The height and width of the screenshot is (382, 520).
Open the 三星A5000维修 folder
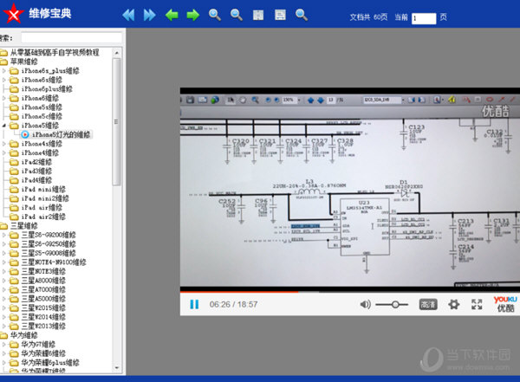(x=43, y=299)
